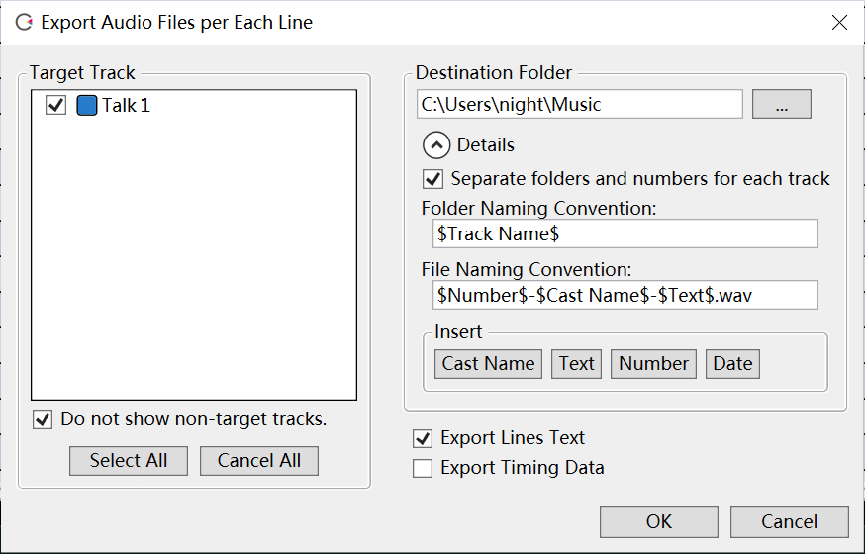Viewport: 865px width, 554px height.
Task: Click the app icon in the title bar
Action: [x=24, y=22]
